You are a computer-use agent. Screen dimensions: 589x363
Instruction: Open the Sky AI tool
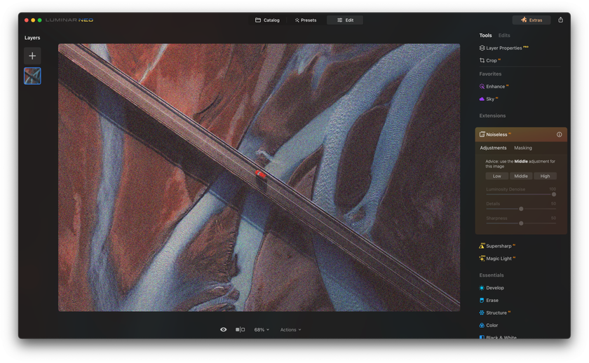click(x=489, y=99)
